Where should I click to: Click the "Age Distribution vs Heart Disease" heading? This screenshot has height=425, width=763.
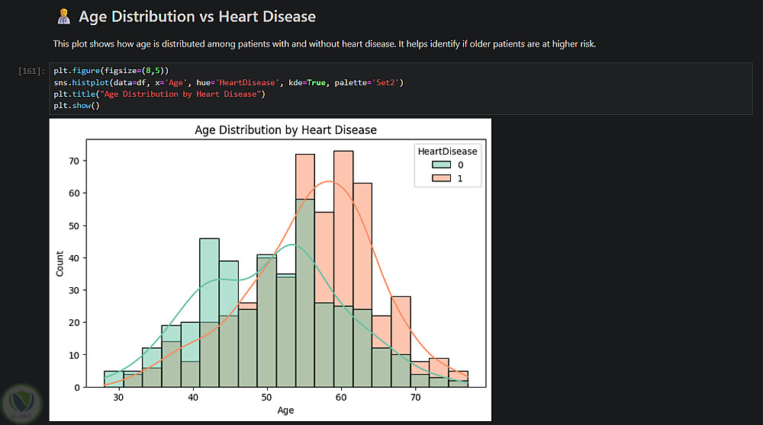197,16
